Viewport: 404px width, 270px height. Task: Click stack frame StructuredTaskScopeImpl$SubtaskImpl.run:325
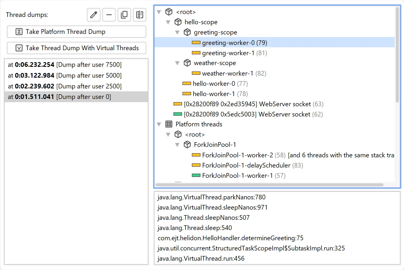251,248
